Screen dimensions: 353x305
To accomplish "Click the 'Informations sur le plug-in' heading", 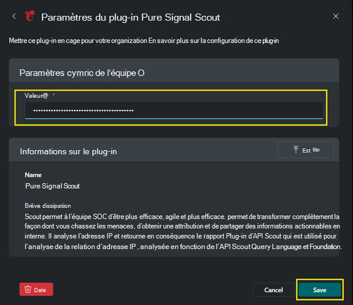I will pos(68,151).
